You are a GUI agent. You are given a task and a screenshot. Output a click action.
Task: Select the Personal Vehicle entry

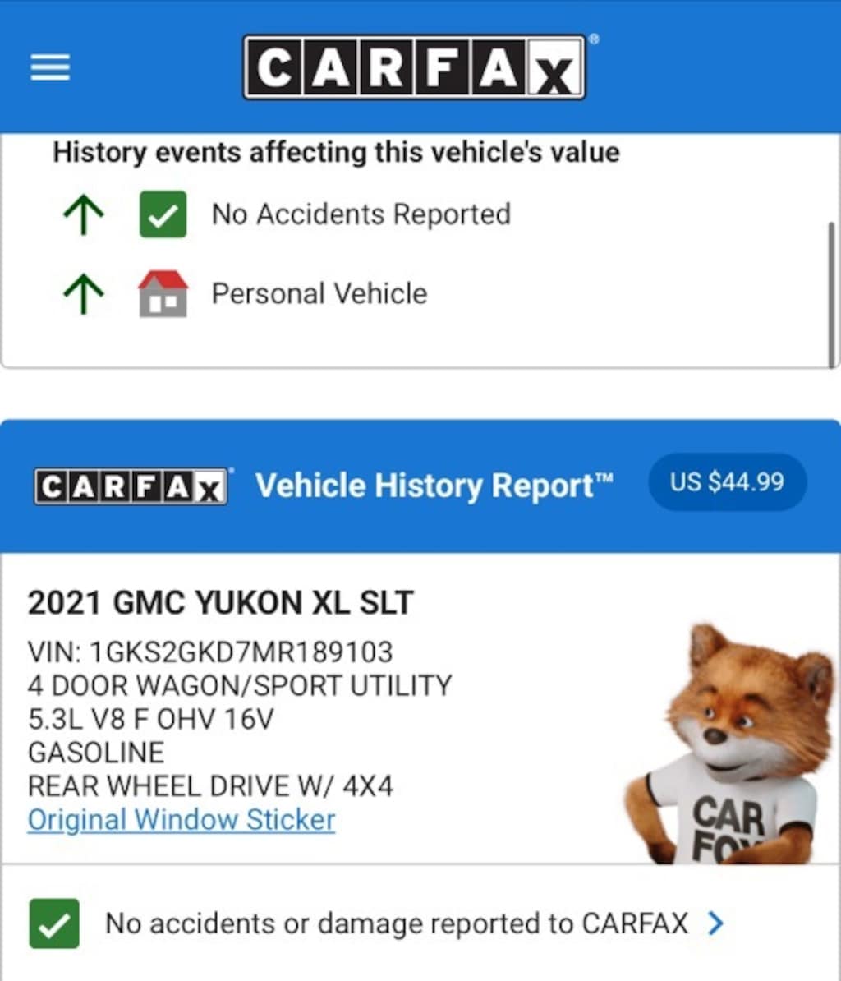pos(319,293)
